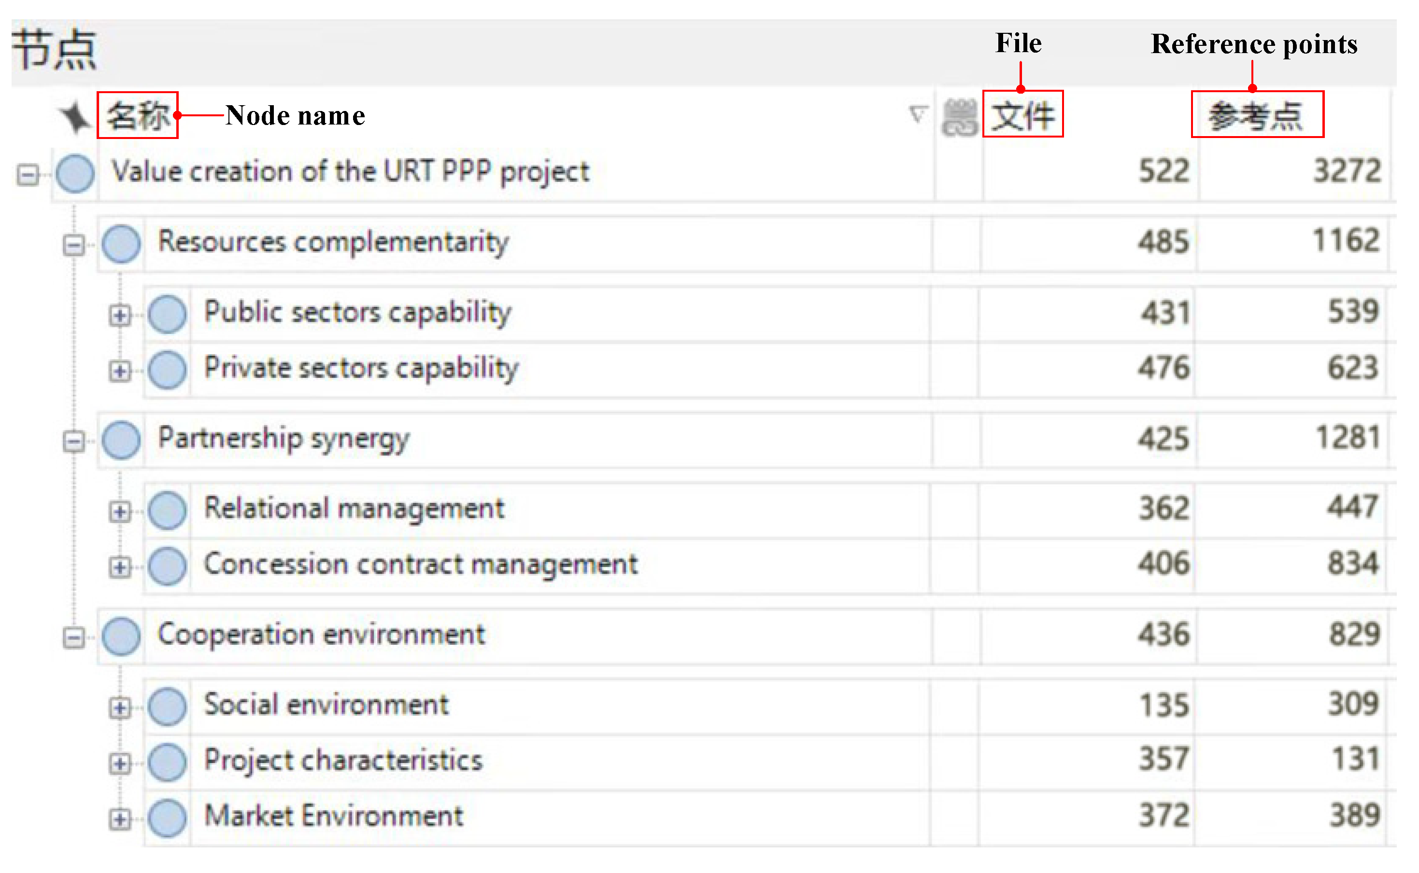
Task: Click reference count 3272 cell
Action: [x=1347, y=171]
